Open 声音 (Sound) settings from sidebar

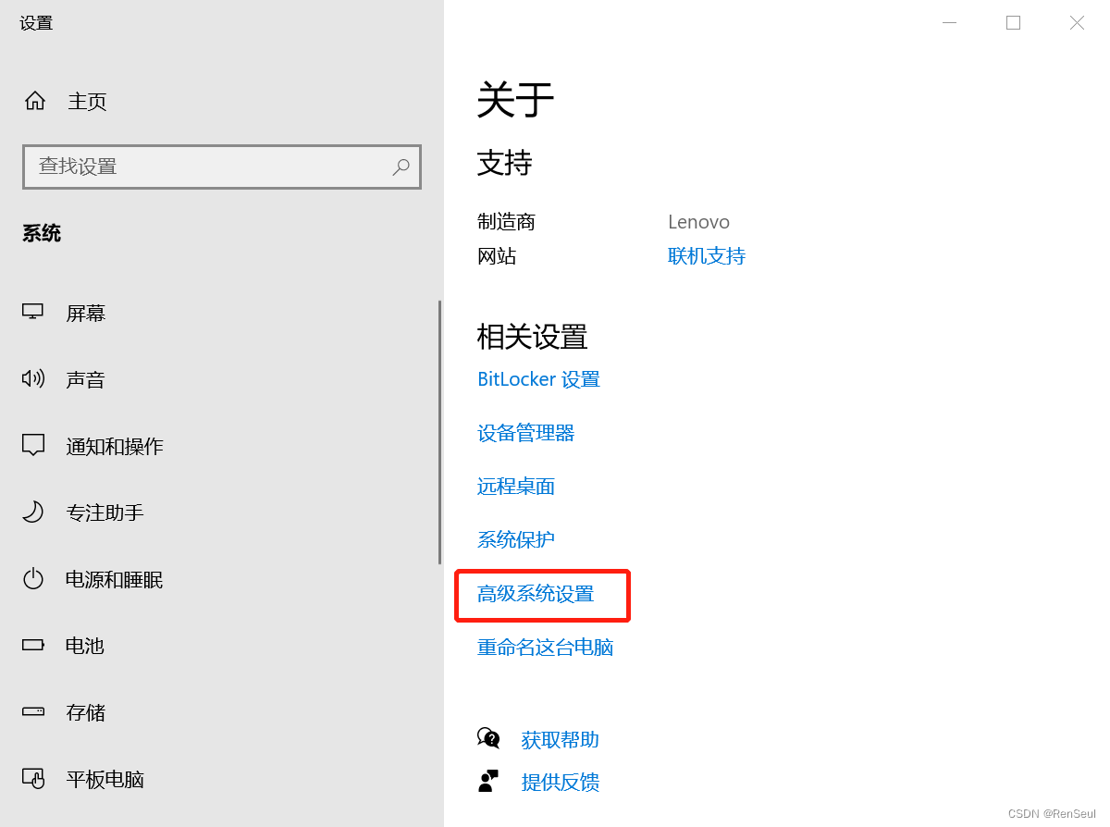click(x=33, y=378)
